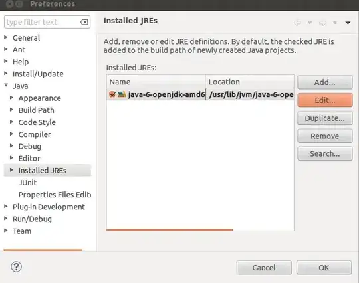Select Install/Update preferences item
This screenshot has width=359, height=283.
[x=38, y=74]
